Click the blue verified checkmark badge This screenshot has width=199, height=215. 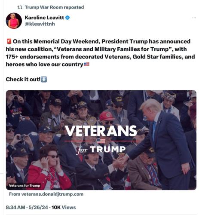(x=67, y=18)
